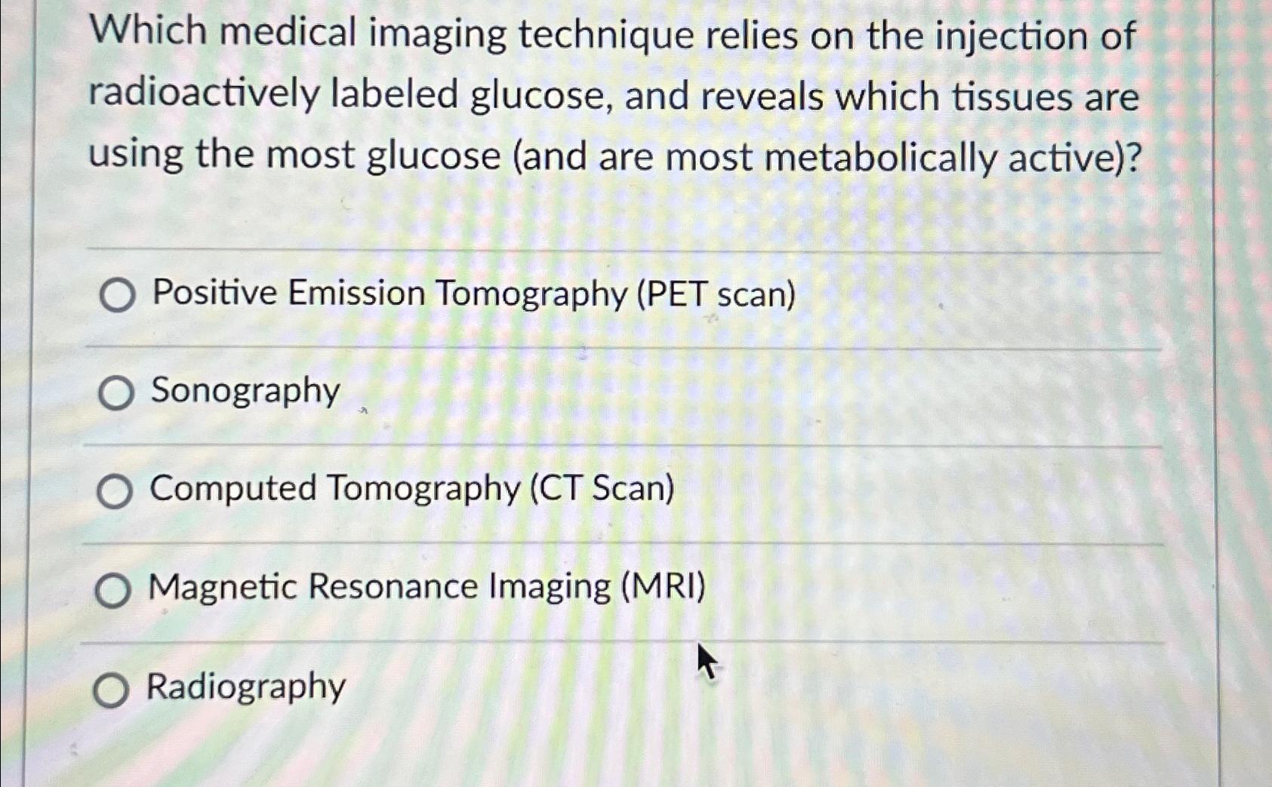Select the Magnetic Resonance Imaging (MRI) radio button

pyautogui.click(x=113, y=589)
